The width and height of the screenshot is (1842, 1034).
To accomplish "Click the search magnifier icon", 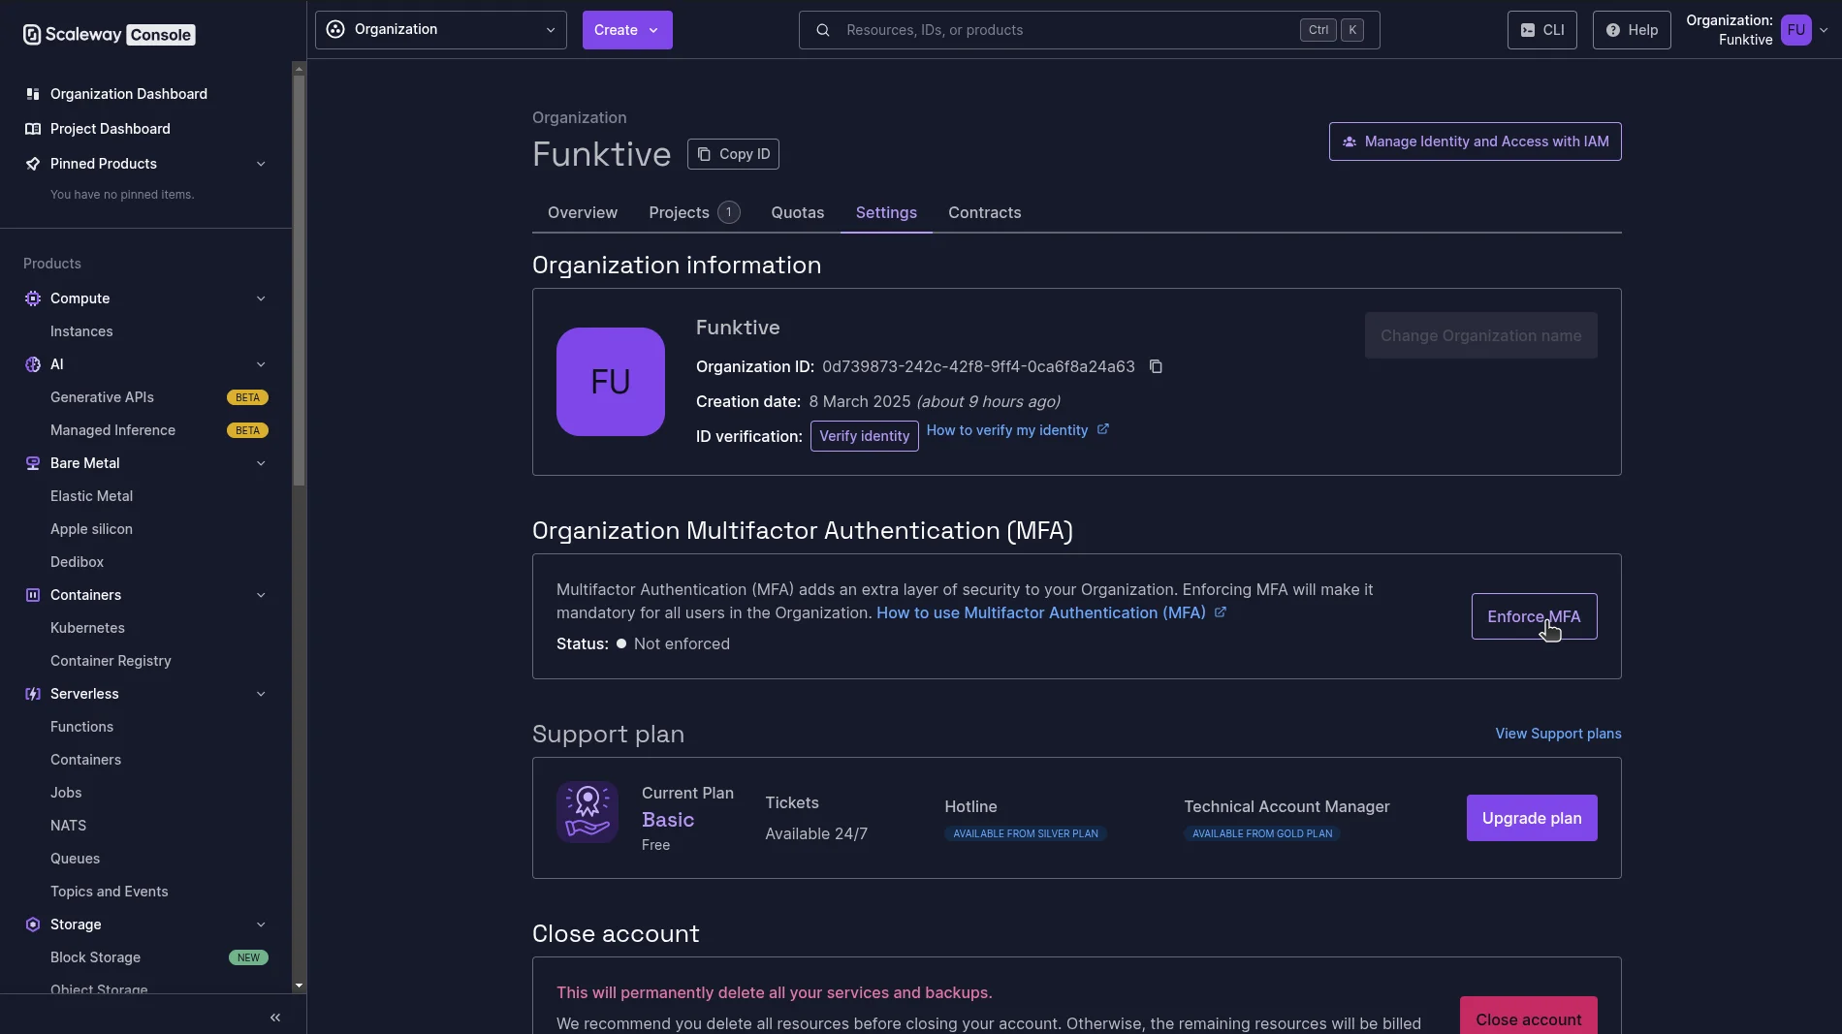I will (823, 30).
